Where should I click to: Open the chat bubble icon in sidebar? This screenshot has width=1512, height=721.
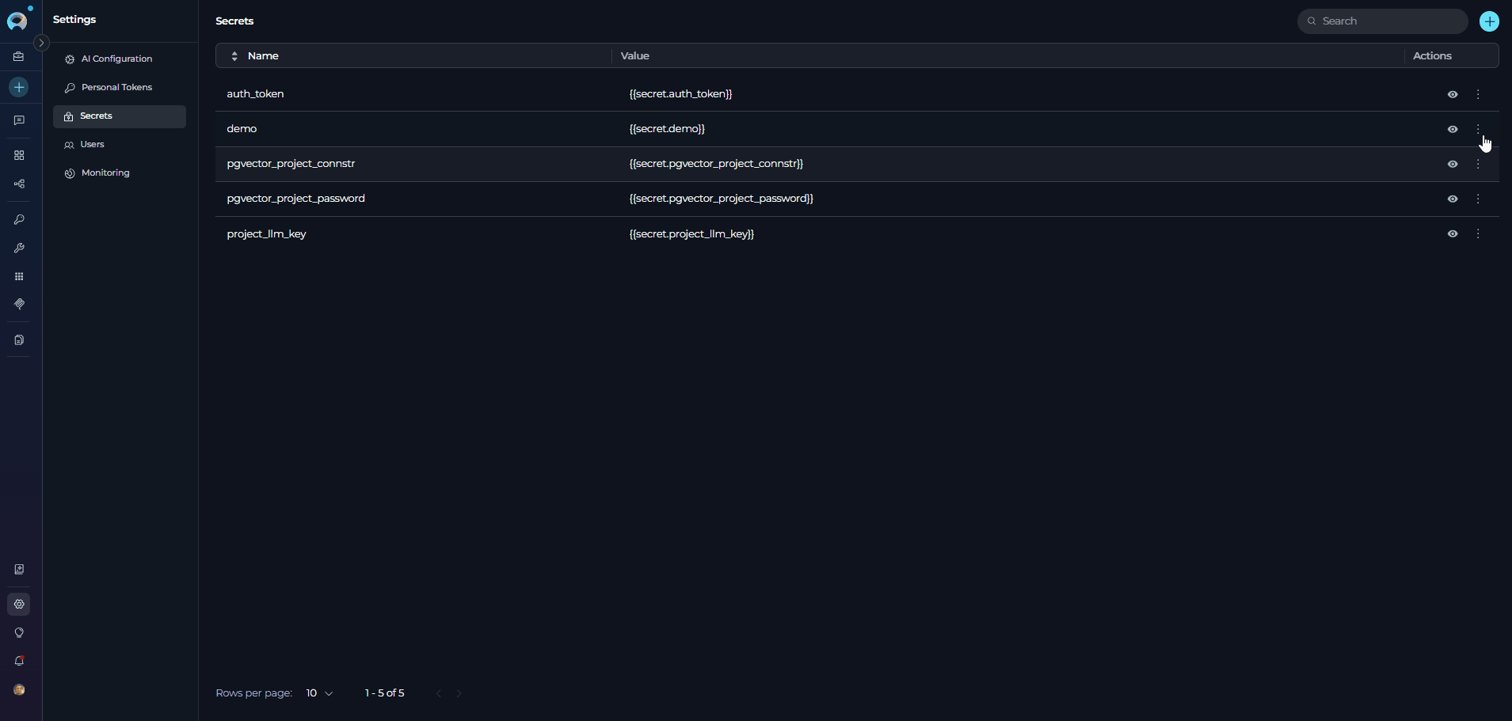coord(19,120)
